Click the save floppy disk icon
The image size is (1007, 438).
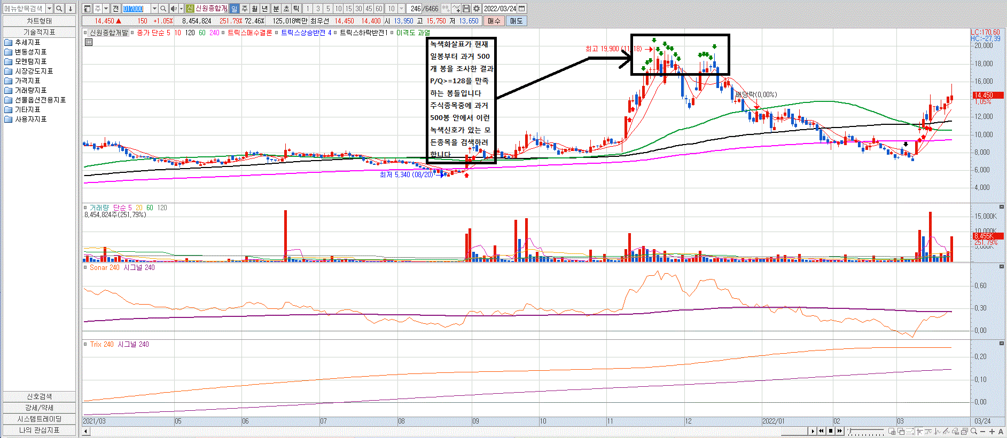click(x=466, y=9)
